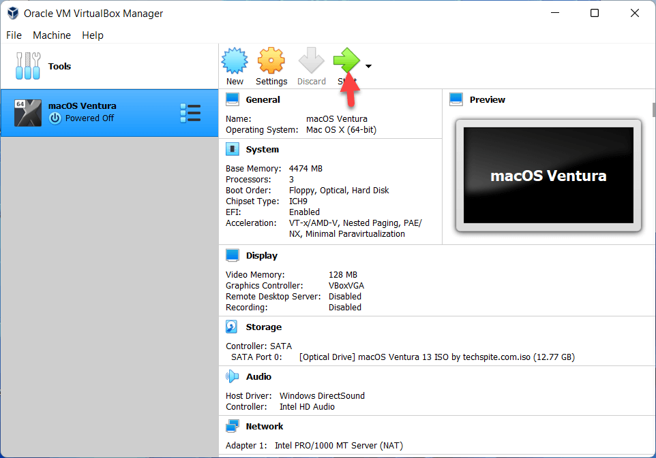Open the Help menu
The image size is (656, 458).
pyautogui.click(x=93, y=35)
